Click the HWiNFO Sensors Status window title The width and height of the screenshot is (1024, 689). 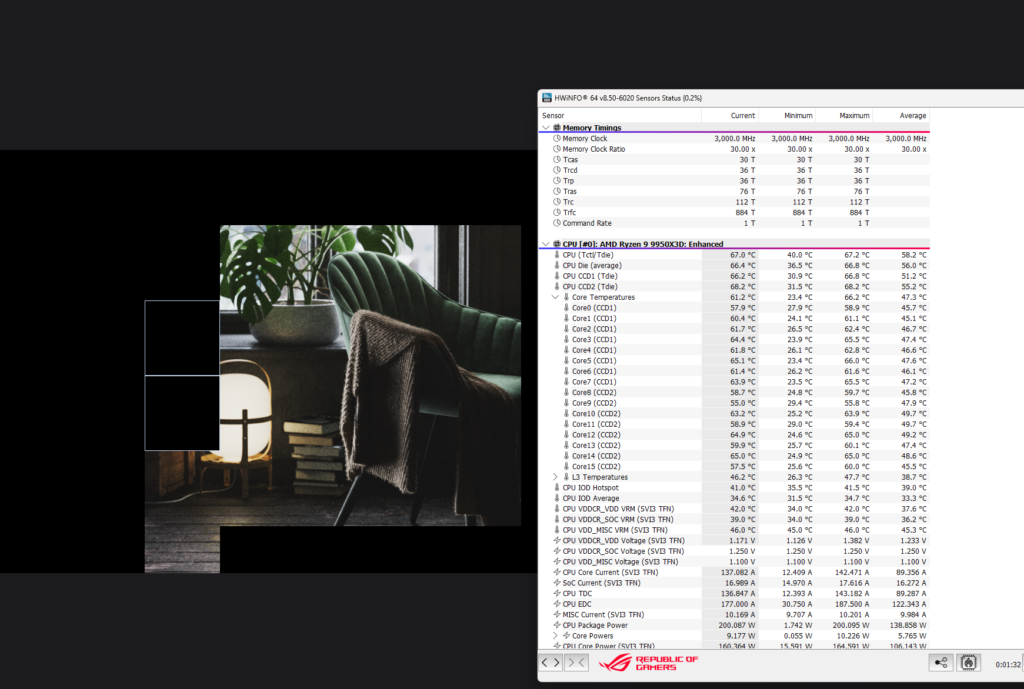pos(628,98)
